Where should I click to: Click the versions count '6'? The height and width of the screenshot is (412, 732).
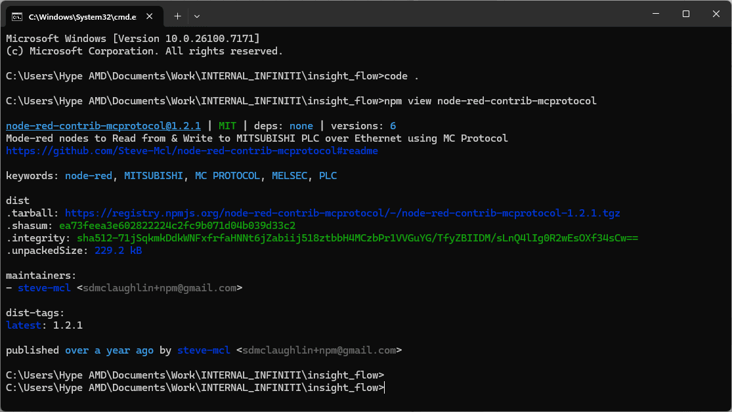(x=393, y=126)
